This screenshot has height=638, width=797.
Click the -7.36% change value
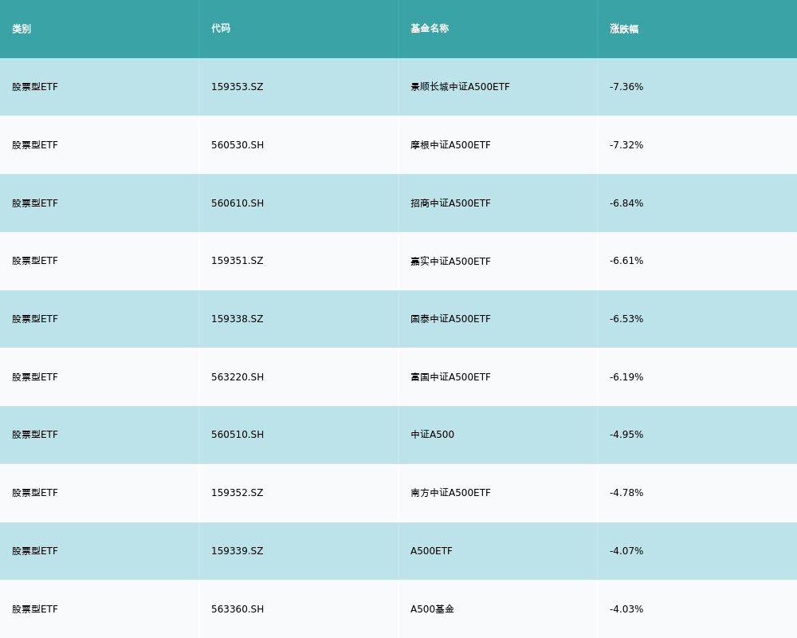pyautogui.click(x=626, y=87)
